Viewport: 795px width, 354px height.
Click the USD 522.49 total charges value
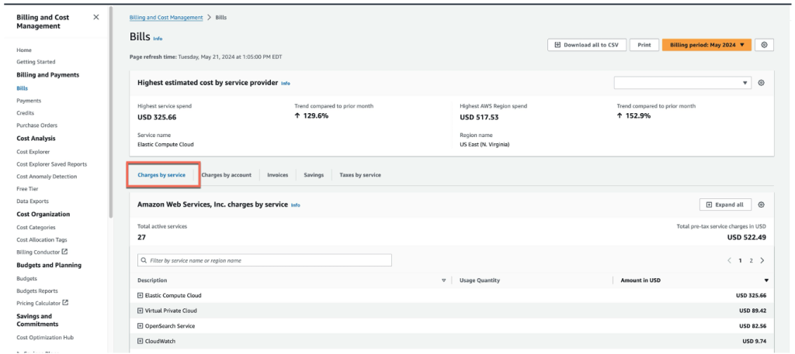[746, 237]
